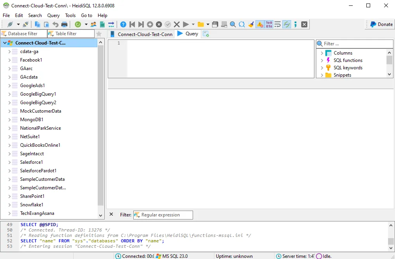
Task: Clear the filter with the X button
Action: click(x=111, y=215)
